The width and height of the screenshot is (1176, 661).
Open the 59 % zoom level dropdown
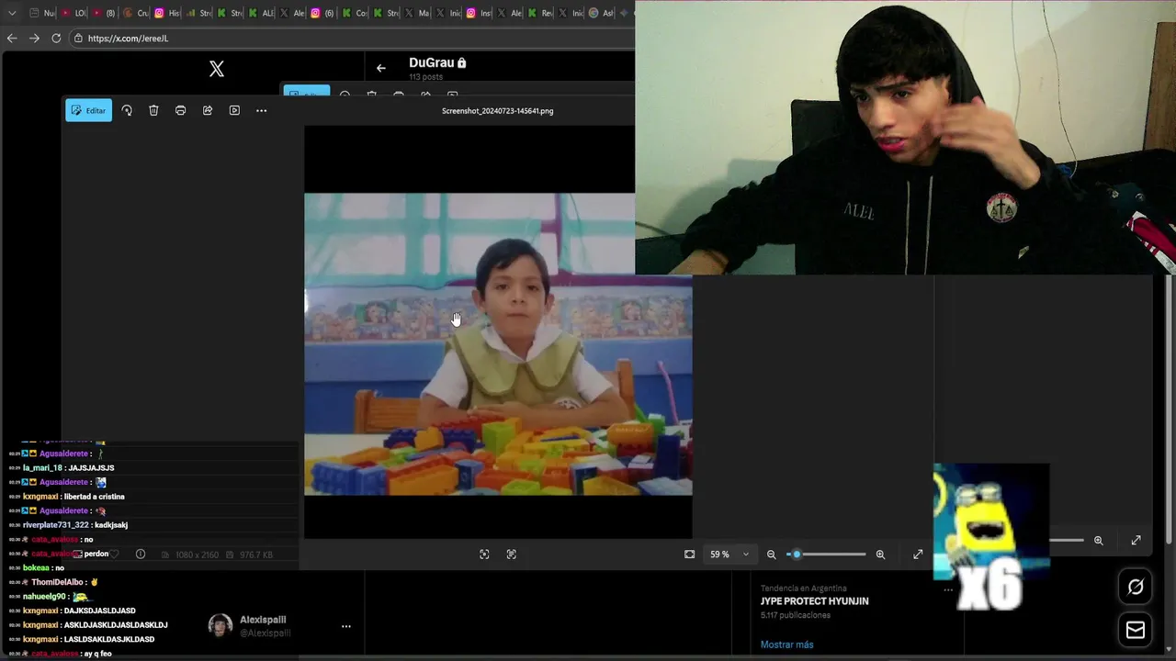pos(729,555)
